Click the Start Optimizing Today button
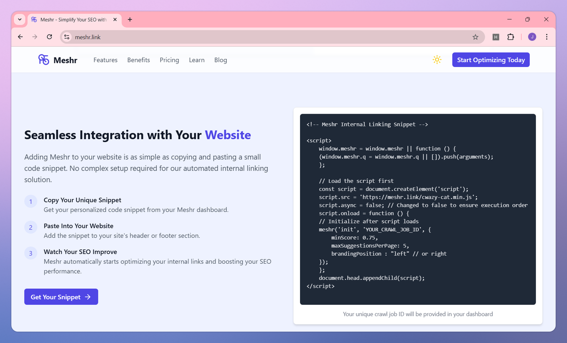567x343 pixels. 490,59
